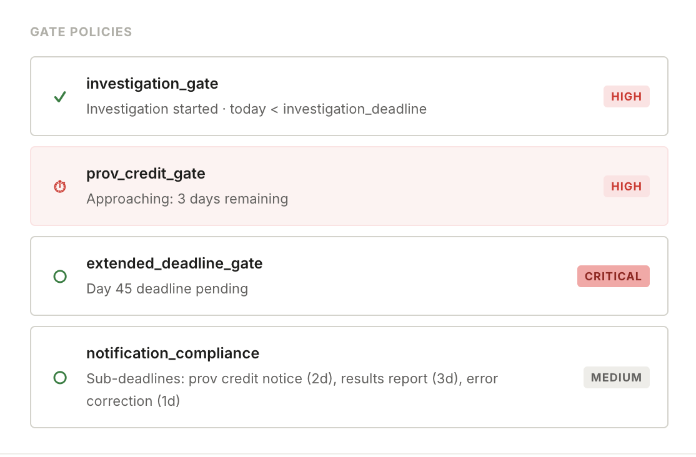Screen dimensions: 696x457
Task: Click the red clock icon on prov_credit_gate
Action: pos(60,186)
